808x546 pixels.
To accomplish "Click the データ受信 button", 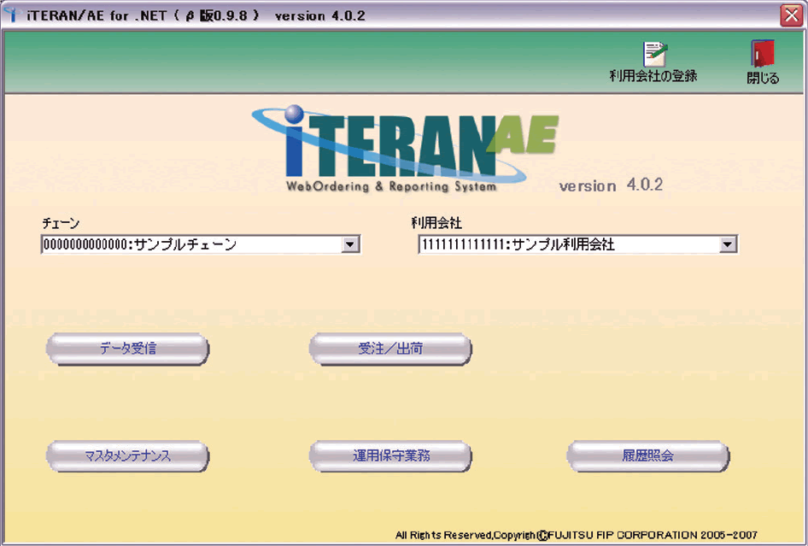I will [126, 349].
